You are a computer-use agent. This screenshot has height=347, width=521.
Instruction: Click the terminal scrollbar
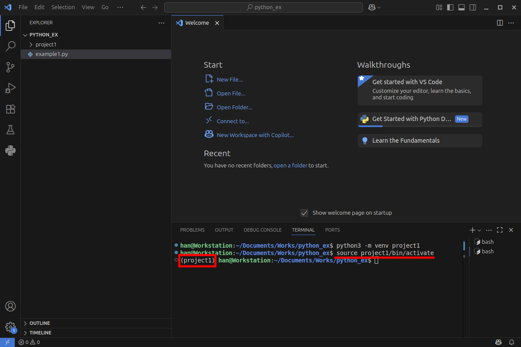[x=464, y=246]
